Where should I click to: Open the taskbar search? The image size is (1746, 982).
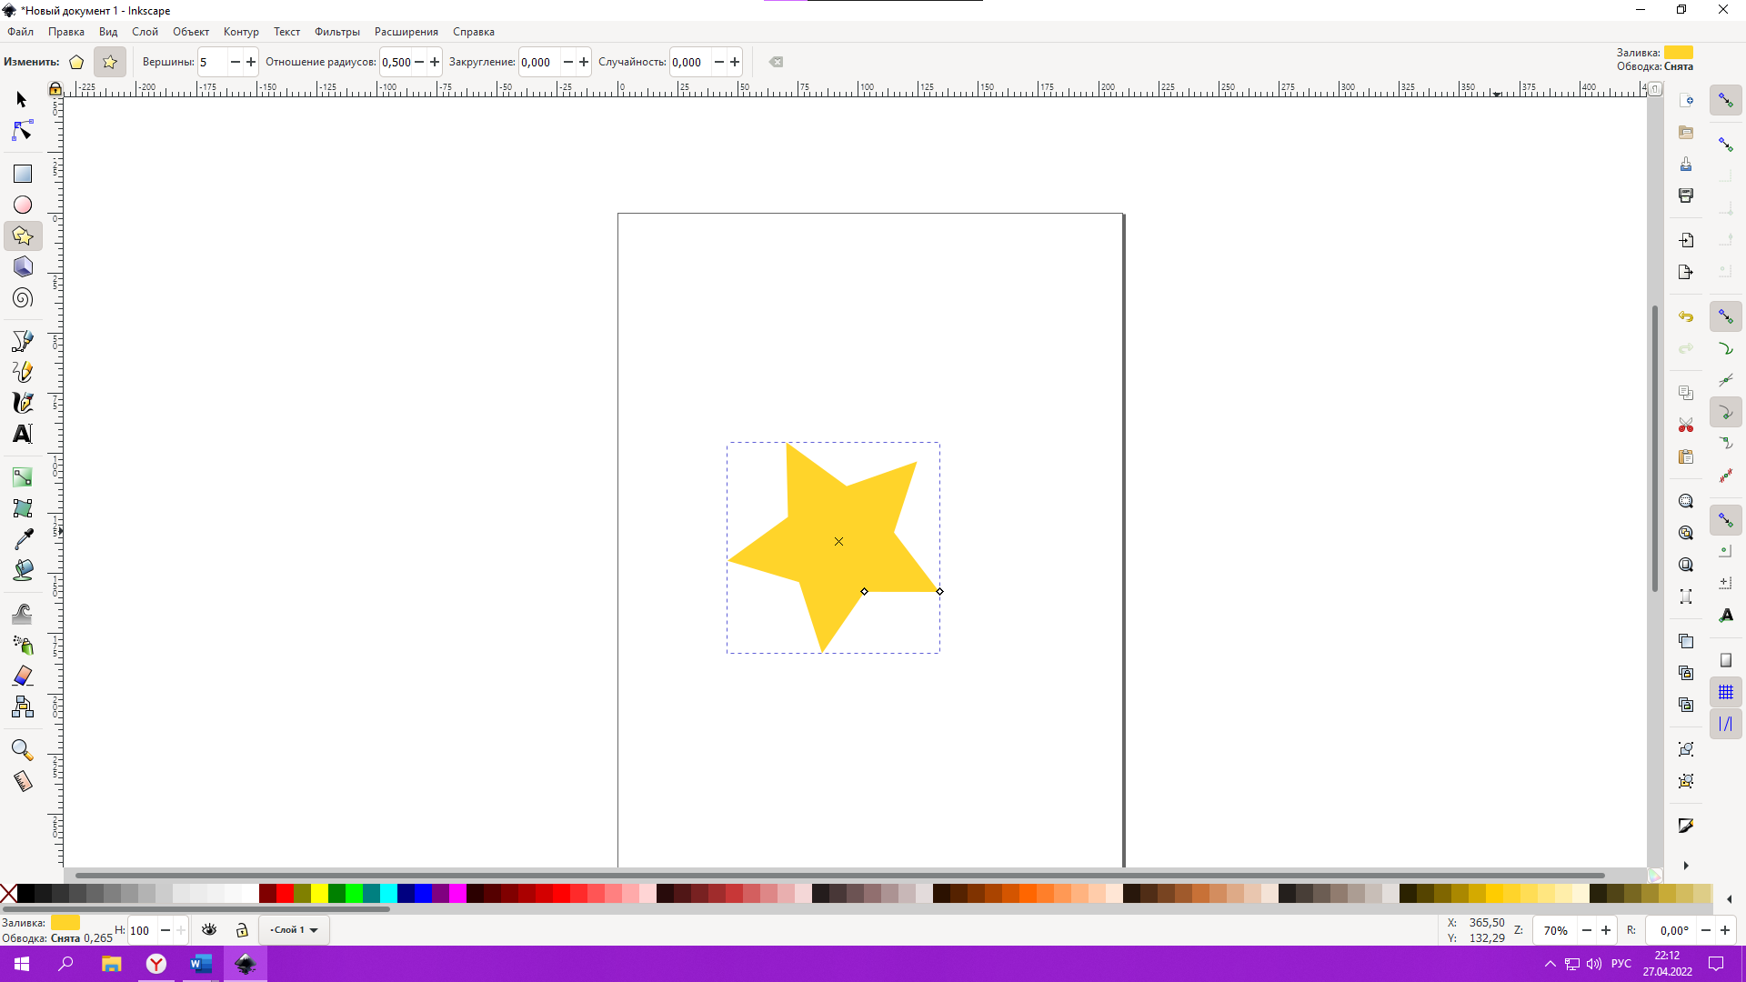[x=65, y=964]
